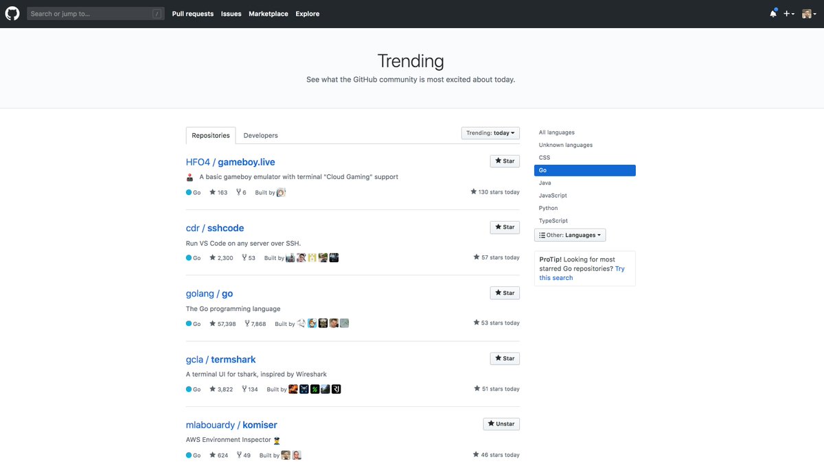
Task: Open golang / go repository link
Action: pyautogui.click(x=209, y=294)
